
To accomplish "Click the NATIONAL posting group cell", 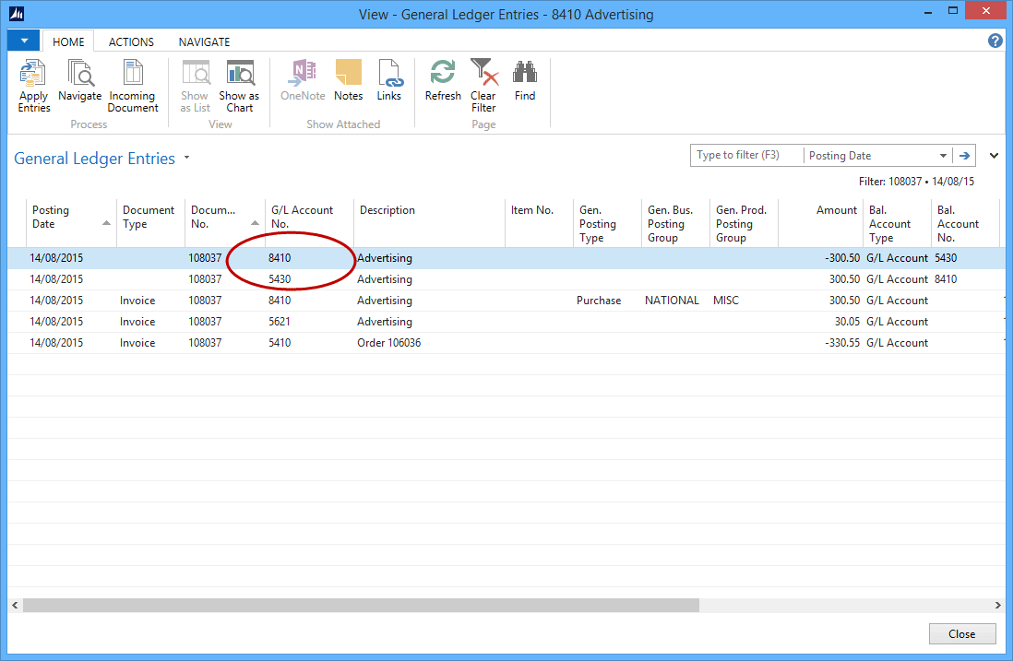I will [x=672, y=301].
